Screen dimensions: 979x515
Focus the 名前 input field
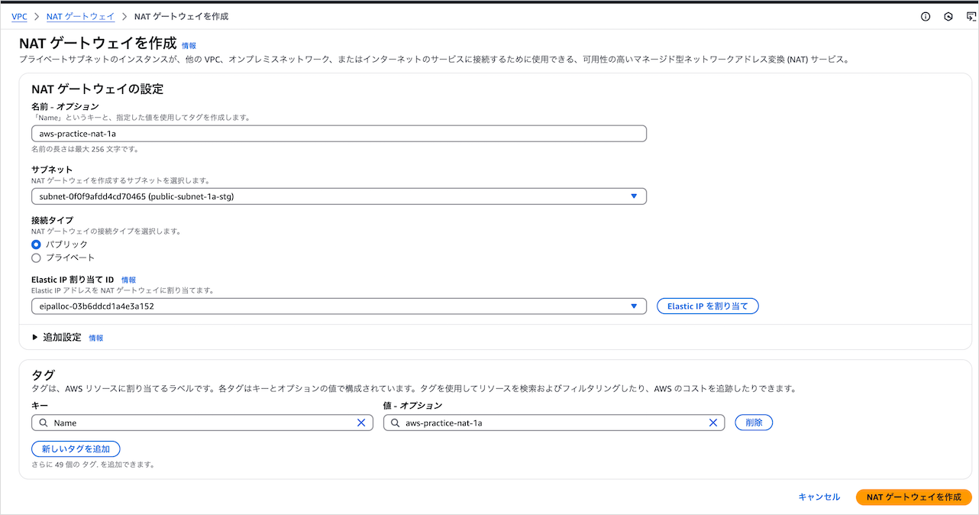[x=339, y=134]
